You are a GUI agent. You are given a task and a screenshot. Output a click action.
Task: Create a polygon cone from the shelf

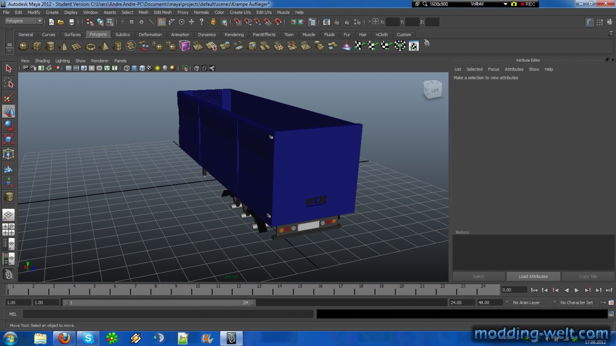pyautogui.click(x=63, y=46)
